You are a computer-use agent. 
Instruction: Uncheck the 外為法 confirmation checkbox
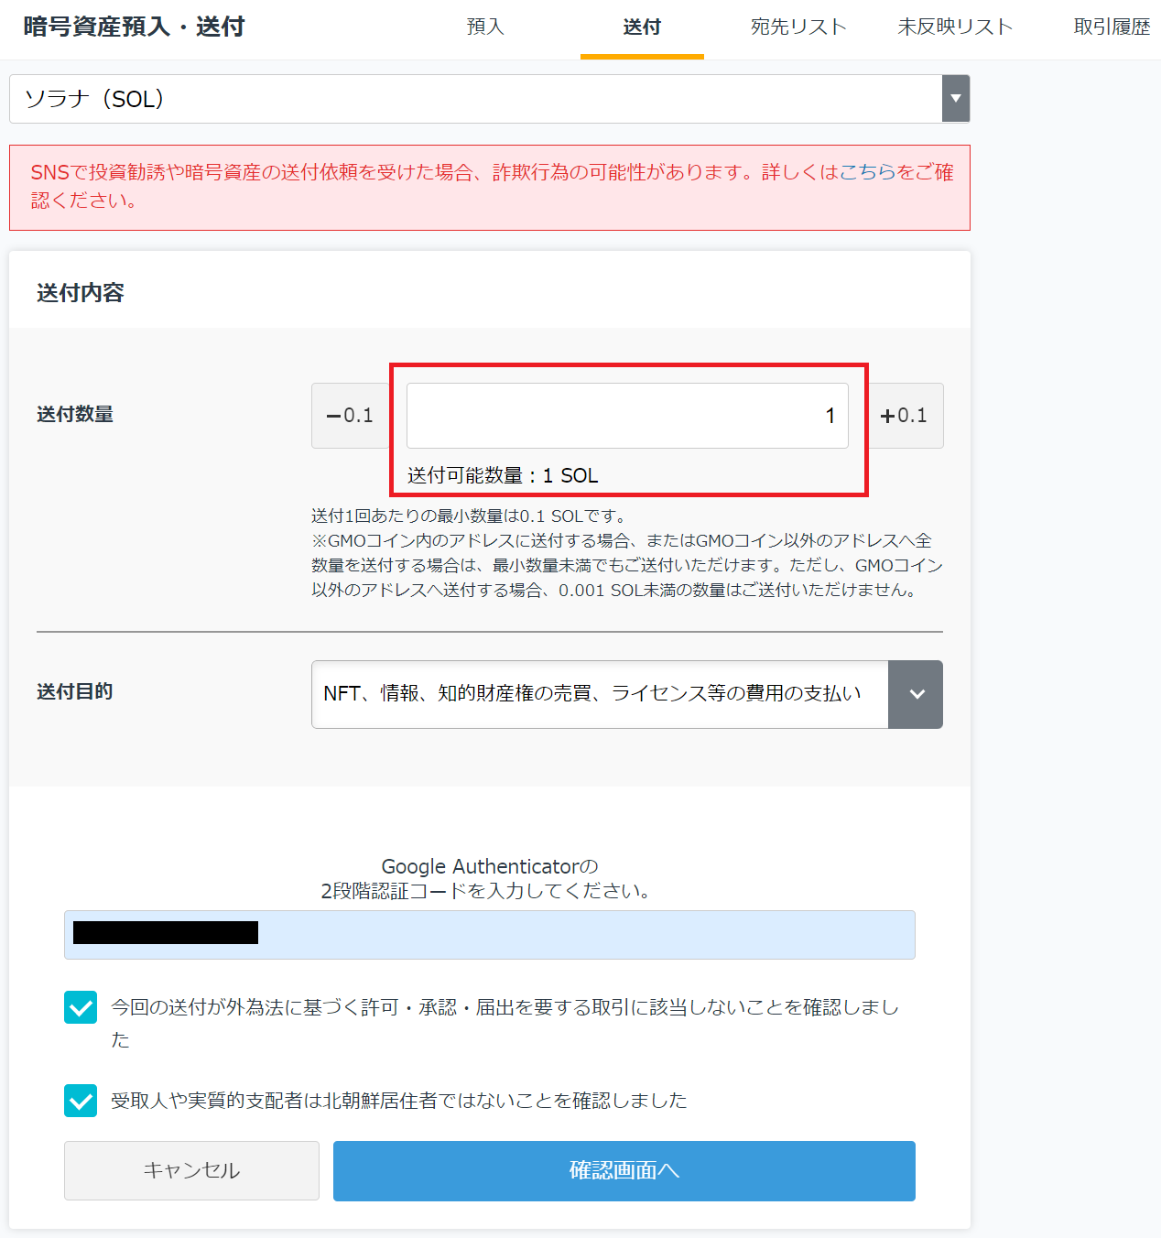tap(81, 1007)
